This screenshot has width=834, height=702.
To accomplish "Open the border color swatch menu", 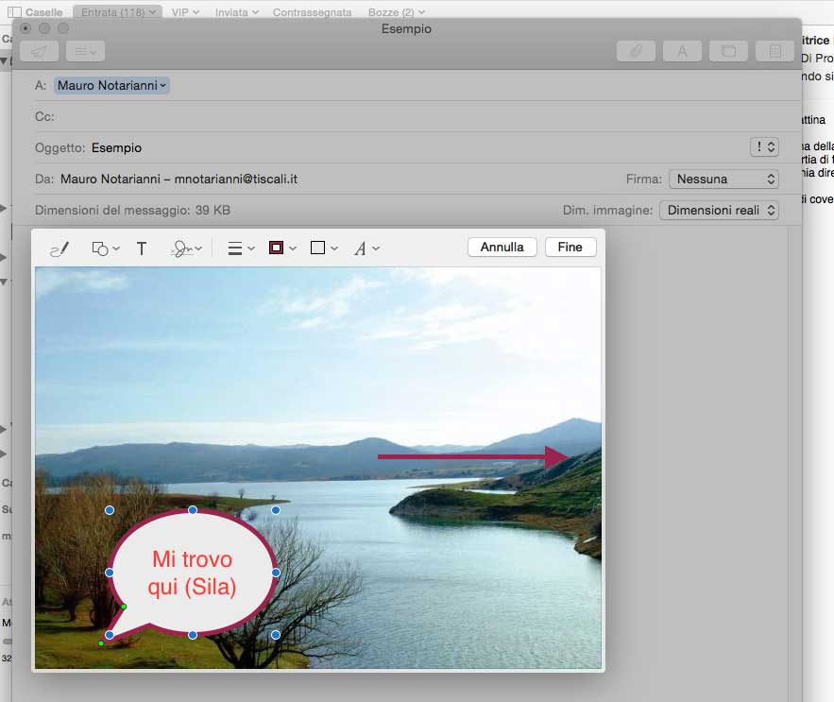I will [282, 248].
